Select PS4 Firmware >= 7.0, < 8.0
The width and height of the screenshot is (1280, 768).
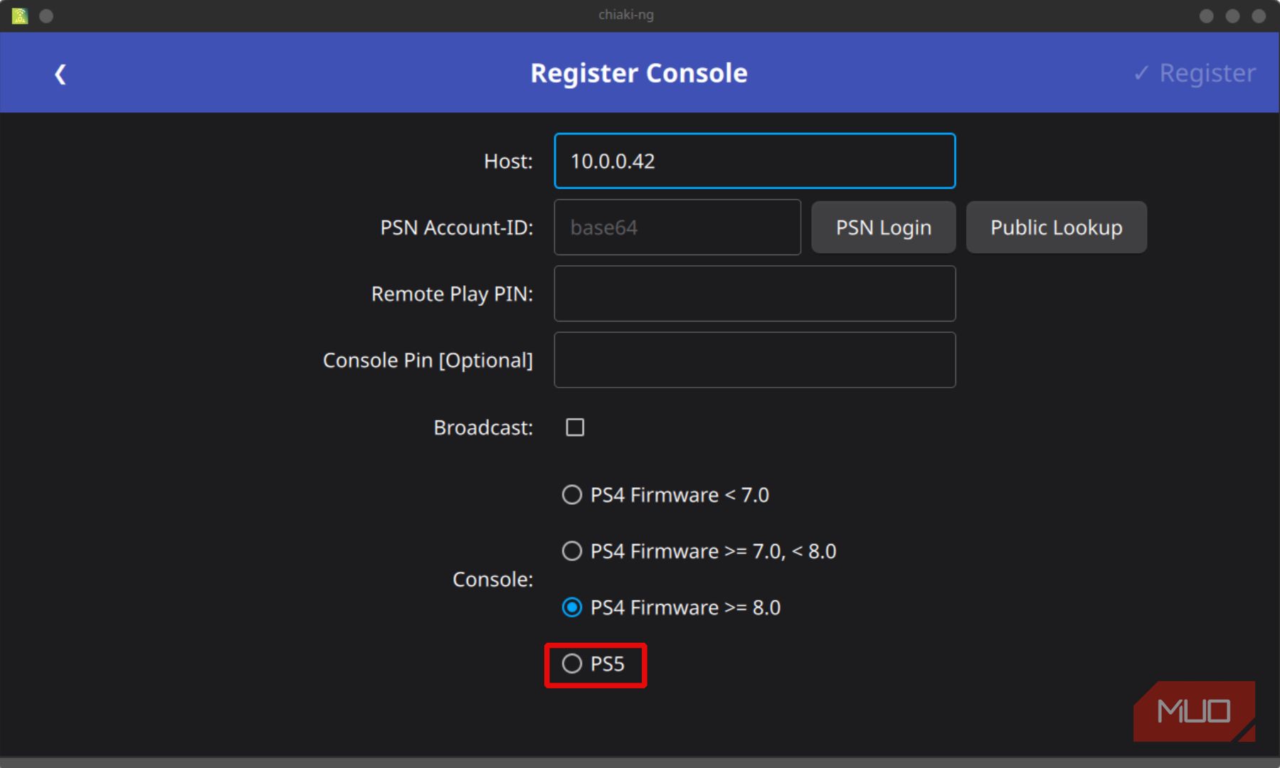[571, 551]
